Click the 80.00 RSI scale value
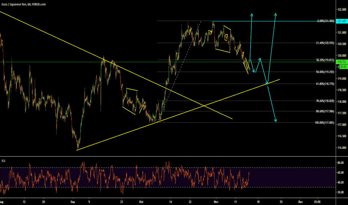 point(341,163)
